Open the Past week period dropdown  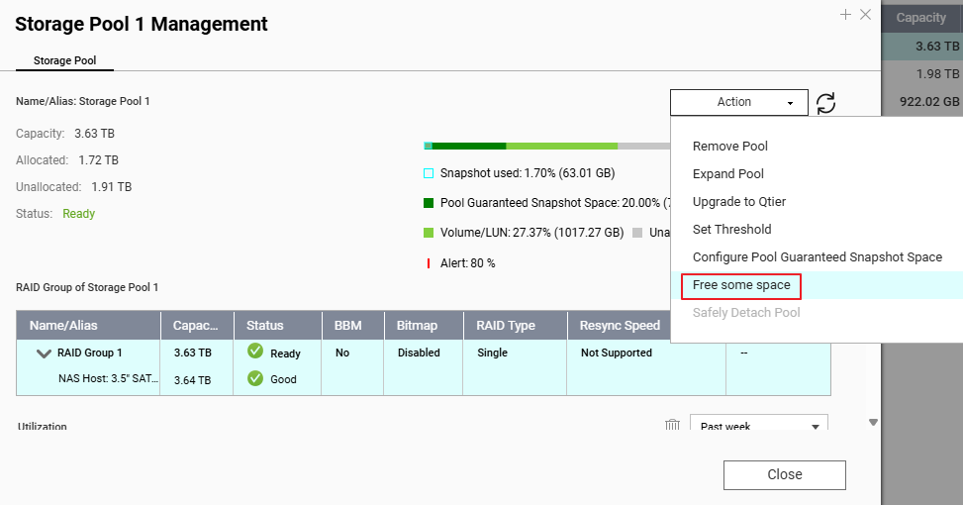click(758, 426)
